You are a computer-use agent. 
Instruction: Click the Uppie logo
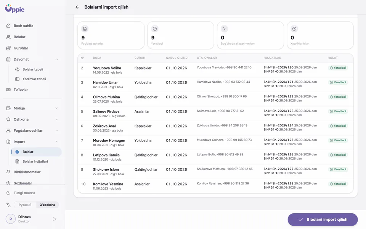click(15, 8)
